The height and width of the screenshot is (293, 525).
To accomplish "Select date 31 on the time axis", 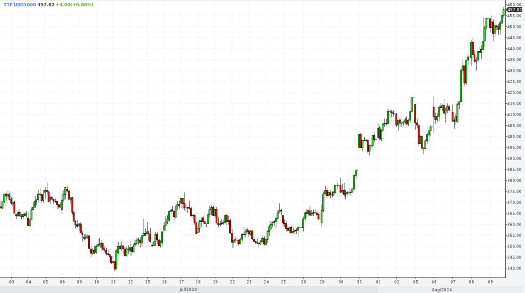I will click(360, 282).
